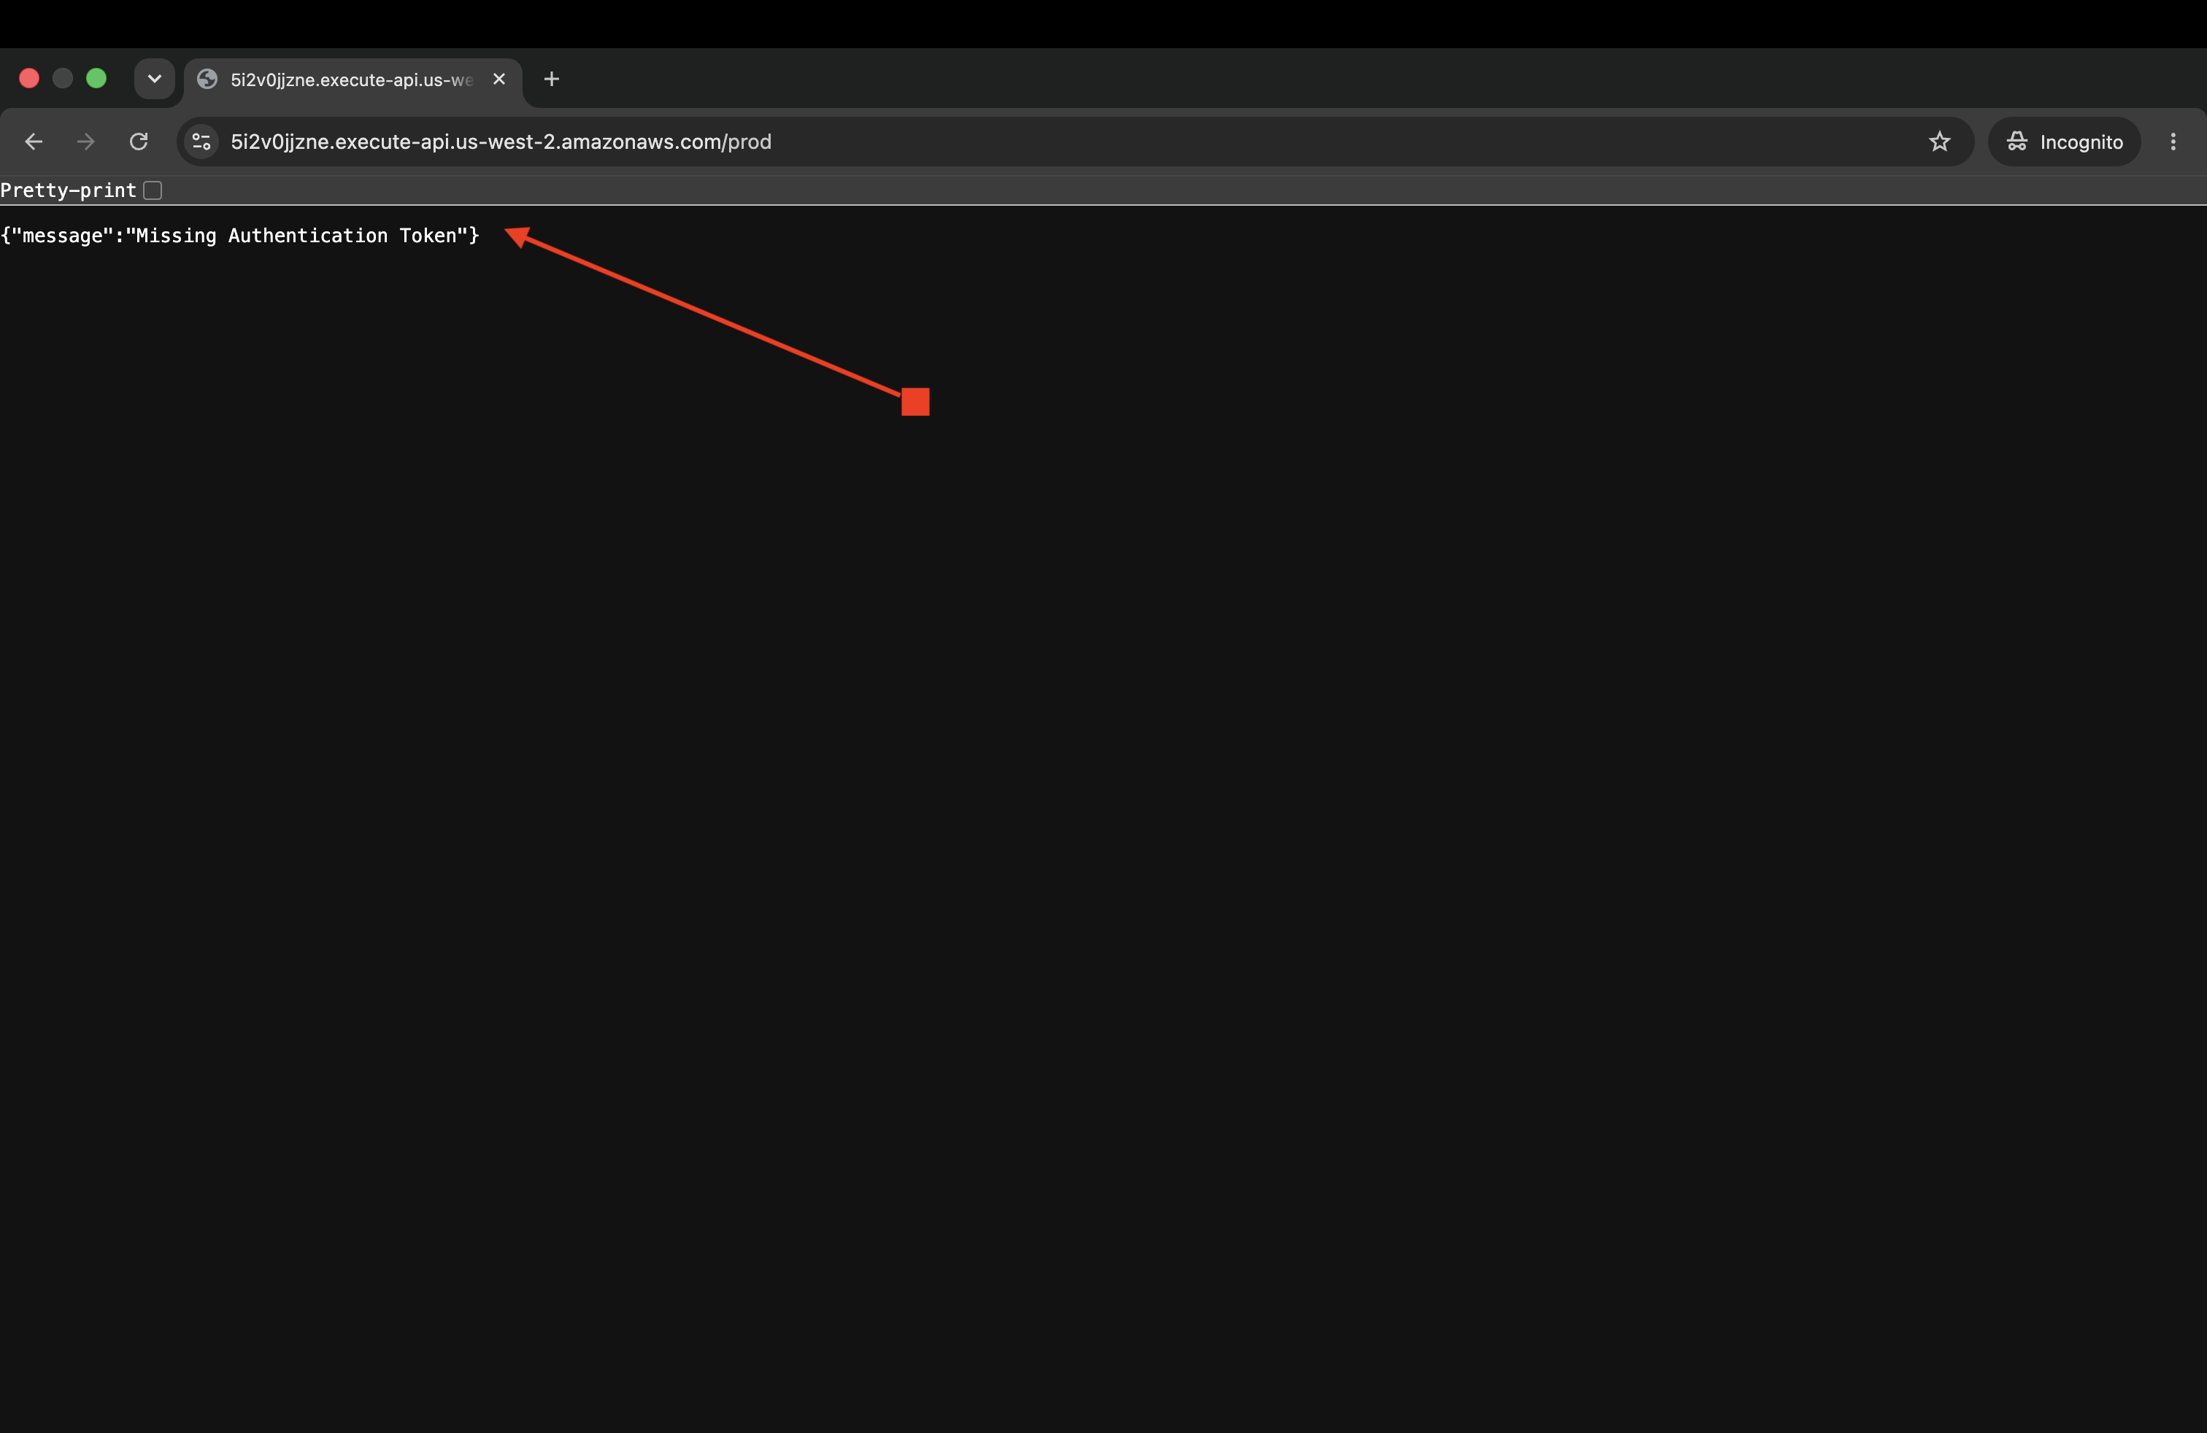Expand the tab search dropdown
The image size is (2207, 1433).
click(x=155, y=79)
